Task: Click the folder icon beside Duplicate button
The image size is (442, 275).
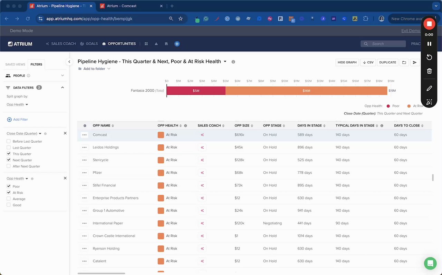Action: [404, 62]
